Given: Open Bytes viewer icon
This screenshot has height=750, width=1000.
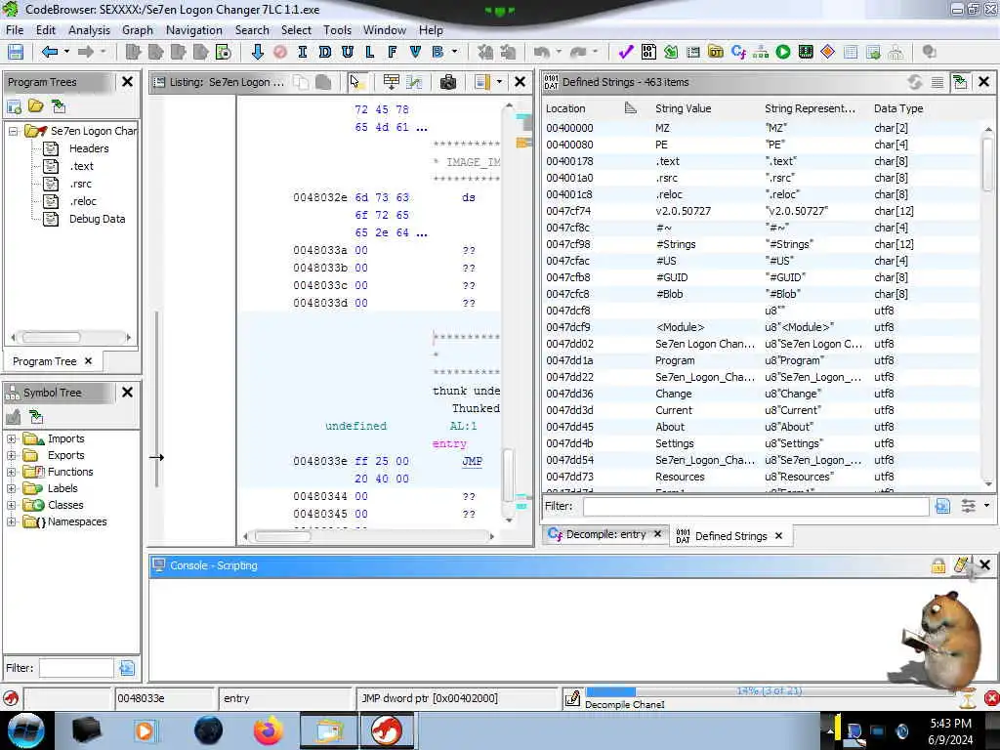Looking at the screenshot, I should pyautogui.click(x=648, y=53).
